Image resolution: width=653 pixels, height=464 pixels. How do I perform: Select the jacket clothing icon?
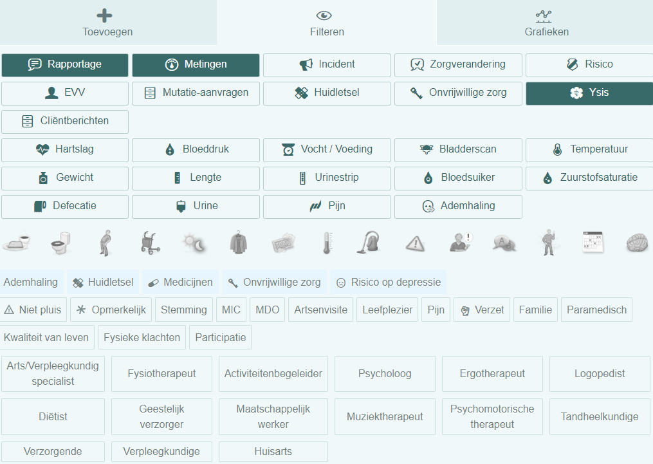(x=239, y=243)
